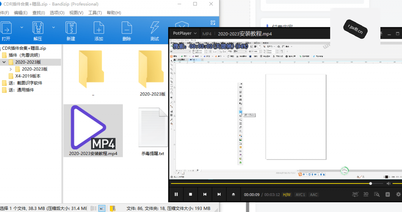Click status text 文件: 86, 文件夹: 18

point(145,209)
